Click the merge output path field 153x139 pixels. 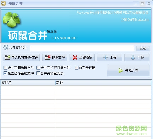click(x=82, y=48)
